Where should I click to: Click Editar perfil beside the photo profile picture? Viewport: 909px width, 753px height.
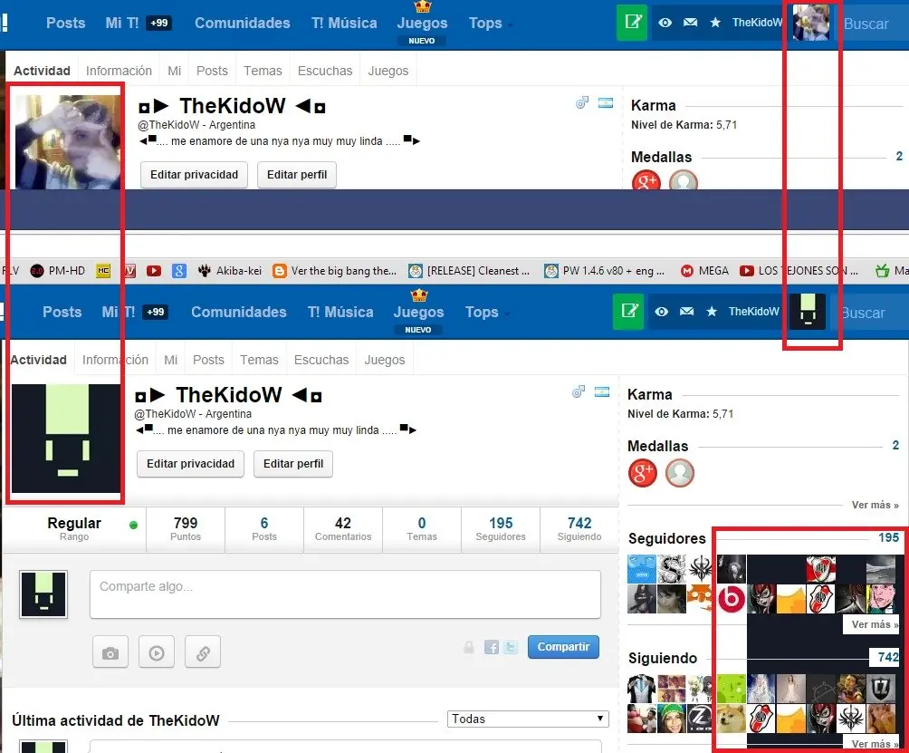click(297, 175)
